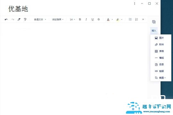Click the 插入 insert button
The width and height of the screenshot is (173, 115).
tap(154, 30)
